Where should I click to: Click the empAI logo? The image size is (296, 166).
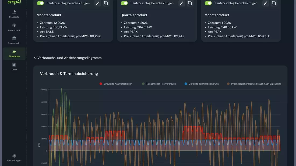coord(14,2)
